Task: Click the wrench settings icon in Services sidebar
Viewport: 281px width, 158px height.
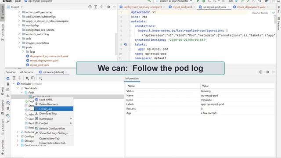Action: [x=8, y=122]
